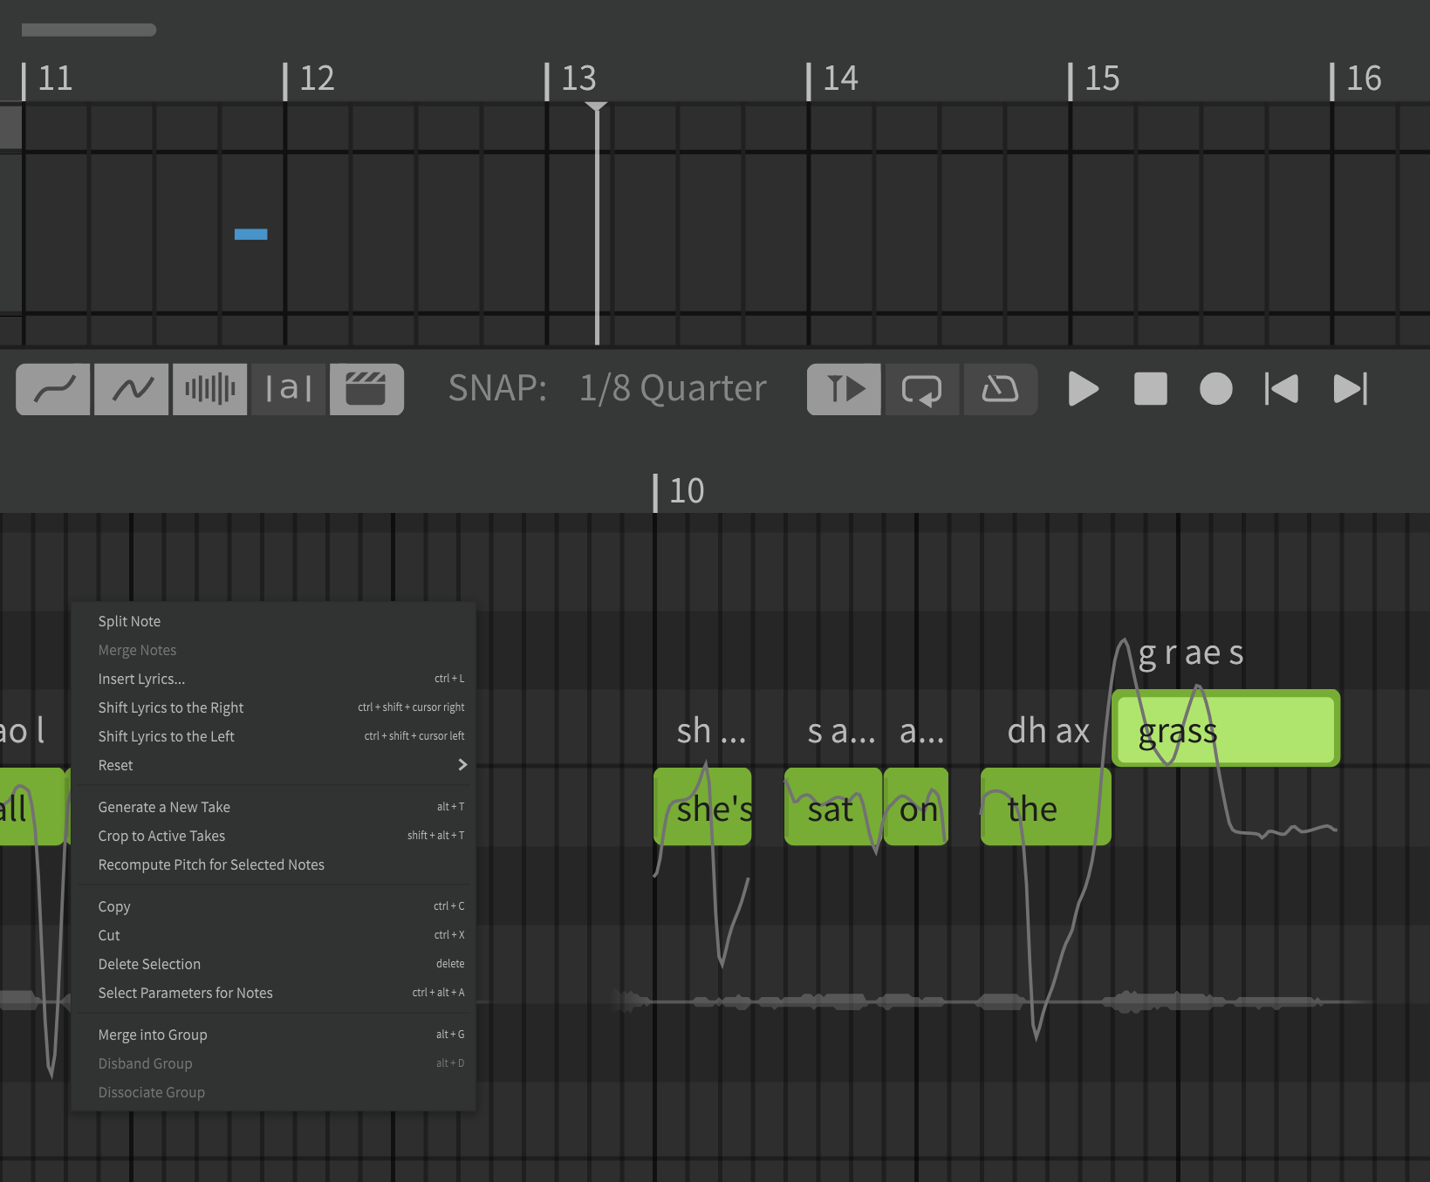This screenshot has height=1182, width=1430.
Task: Skip to the end of the track
Action: [x=1351, y=389]
